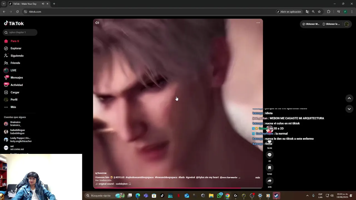Viewport: 356px width, 200px height.
Task: Bookmark this page with star icon
Action: click(319, 12)
